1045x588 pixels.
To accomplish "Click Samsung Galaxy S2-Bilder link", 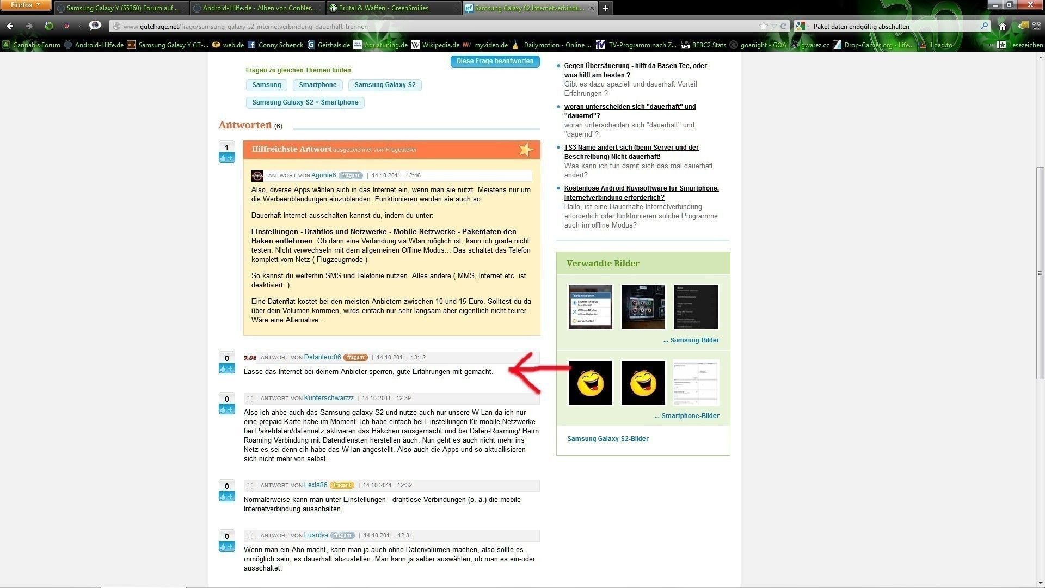I will [608, 439].
